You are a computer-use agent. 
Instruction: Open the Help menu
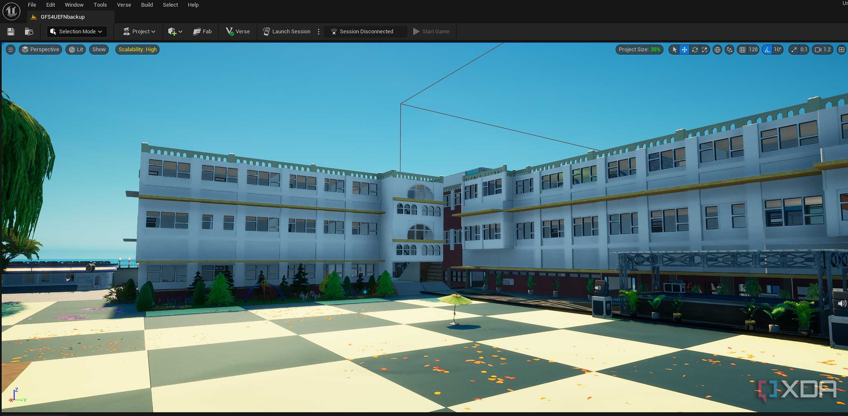[x=193, y=5]
